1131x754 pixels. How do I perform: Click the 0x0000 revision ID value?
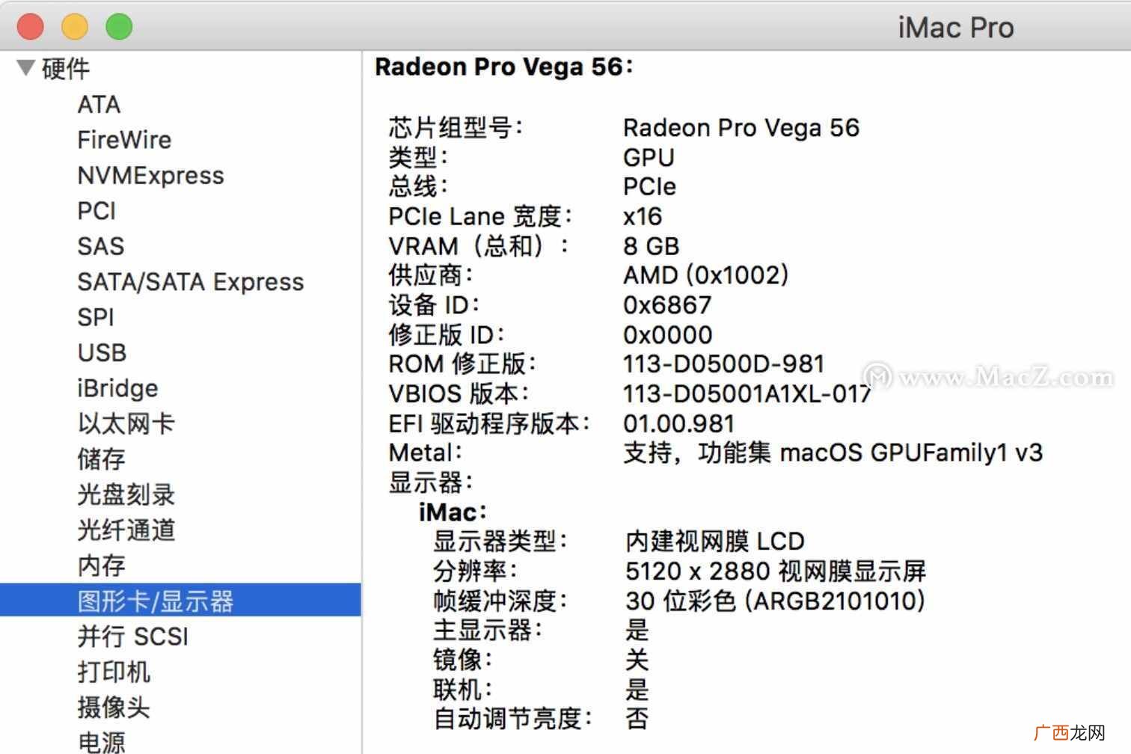click(x=667, y=335)
